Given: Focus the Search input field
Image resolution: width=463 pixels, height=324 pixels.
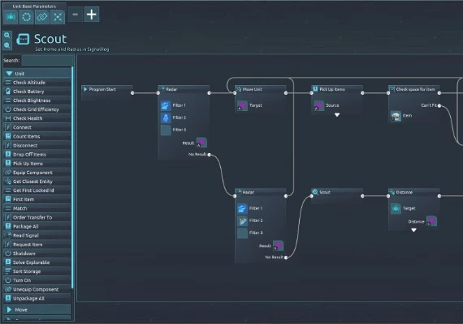Looking at the screenshot, I should coord(47,61).
